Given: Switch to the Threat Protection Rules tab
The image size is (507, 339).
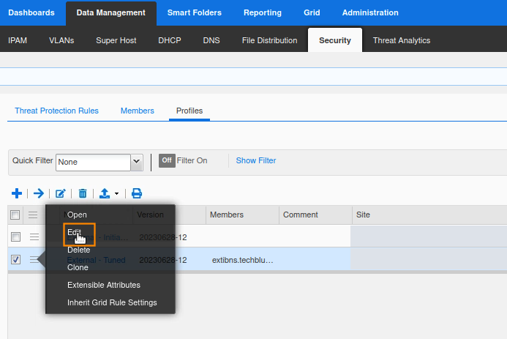Looking at the screenshot, I should click(x=56, y=111).
